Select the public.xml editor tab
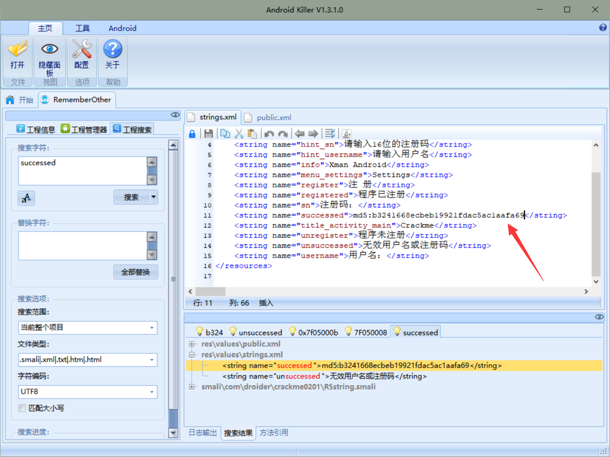This screenshot has height=457, width=610. 268,117
